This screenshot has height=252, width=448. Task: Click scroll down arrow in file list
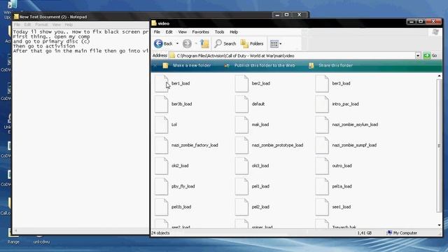click(439, 225)
